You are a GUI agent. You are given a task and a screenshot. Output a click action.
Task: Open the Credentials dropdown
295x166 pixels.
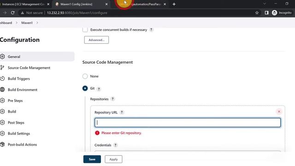coord(188,151)
